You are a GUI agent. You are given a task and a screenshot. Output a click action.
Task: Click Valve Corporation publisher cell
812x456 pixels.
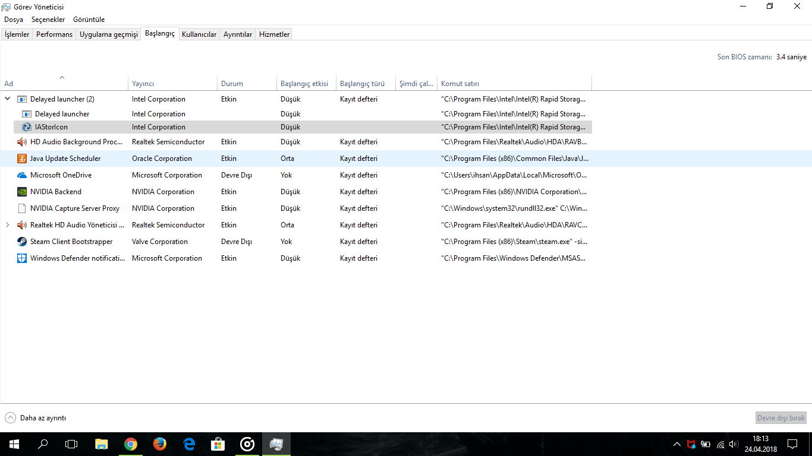click(160, 242)
